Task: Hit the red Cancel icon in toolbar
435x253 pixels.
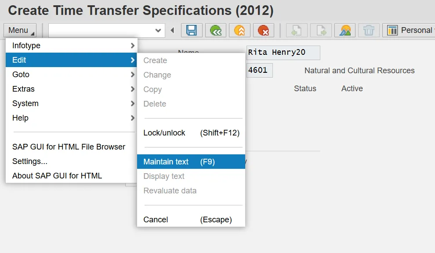Action: click(263, 30)
